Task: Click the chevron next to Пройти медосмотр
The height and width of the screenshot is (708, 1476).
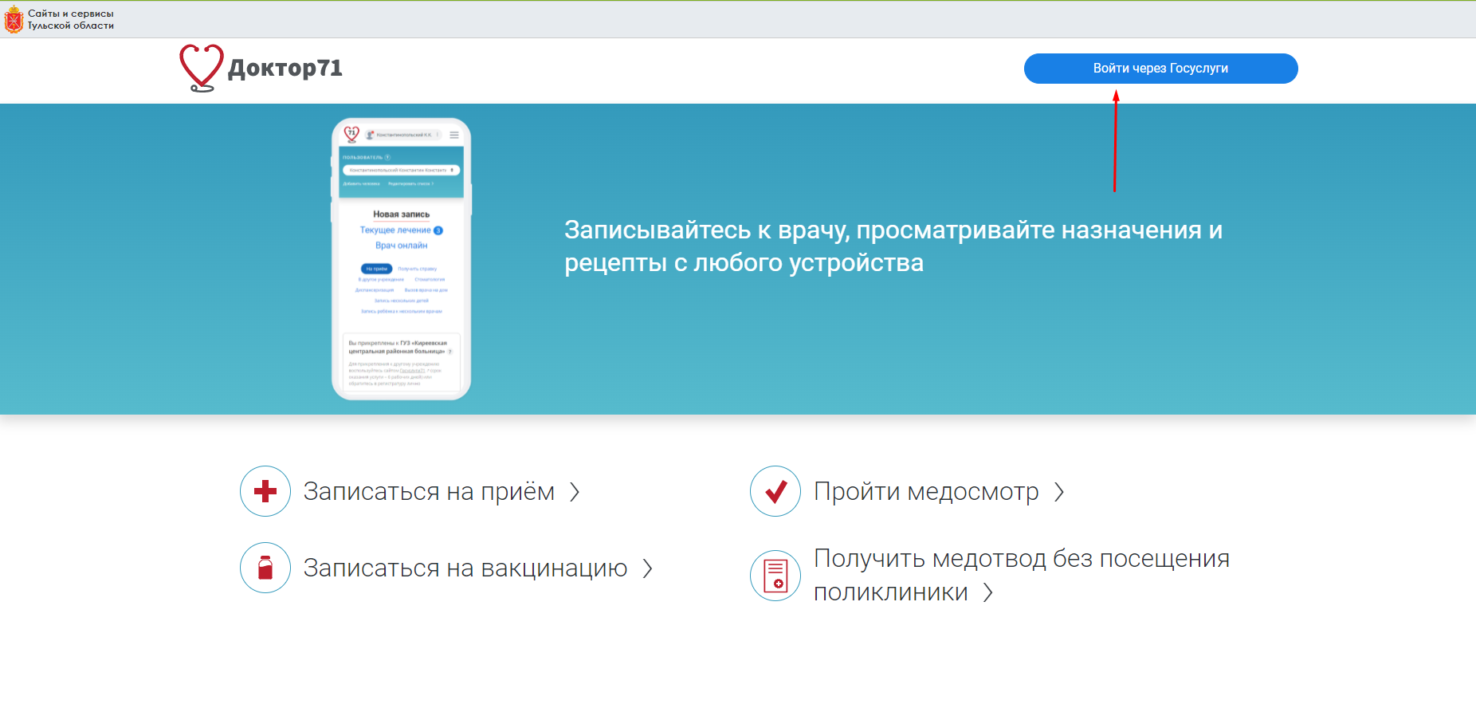Action: (1059, 492)
